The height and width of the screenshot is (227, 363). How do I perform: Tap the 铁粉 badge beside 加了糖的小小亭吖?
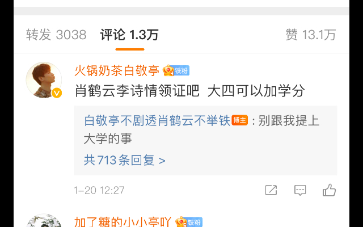pos(195,222)
